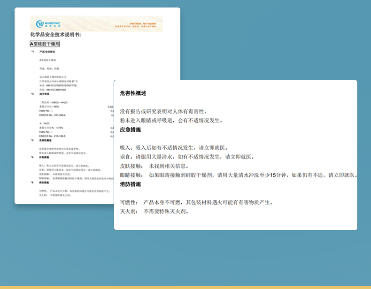Click section 1 产品/企业标识 heading in document
Viewport: 371px width, 289px height.
pyautogui.click(x=48, y=51)
